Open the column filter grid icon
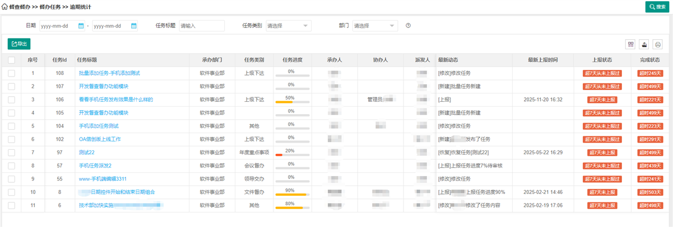The height and width of the screenshot is (227, 673). (631, 44)
